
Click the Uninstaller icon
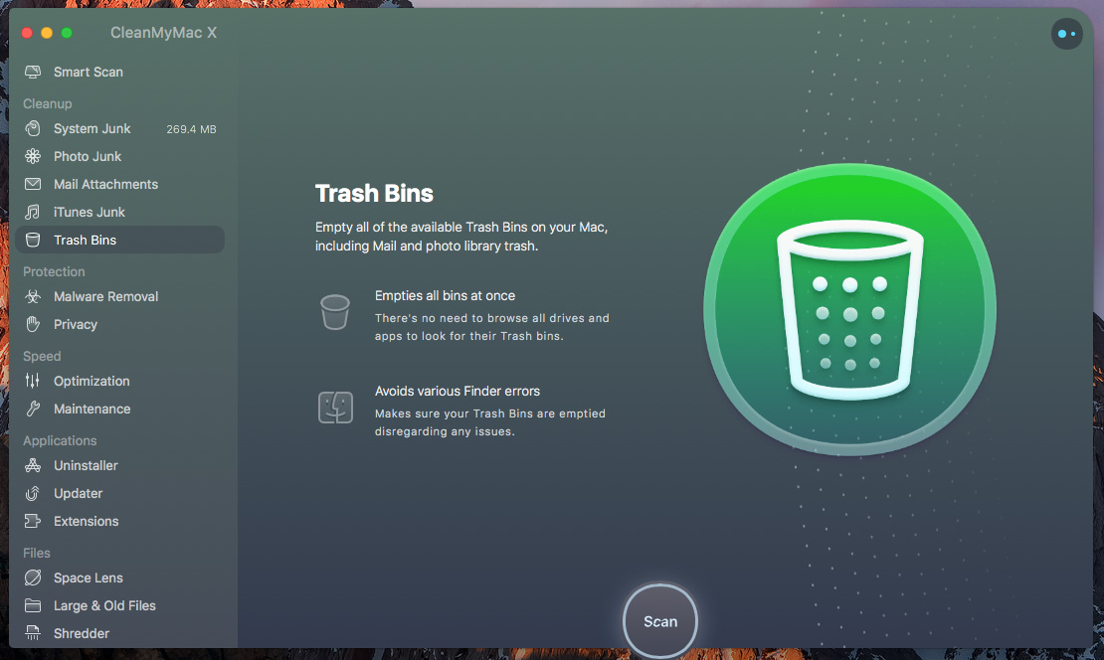[x=33, y=465]
